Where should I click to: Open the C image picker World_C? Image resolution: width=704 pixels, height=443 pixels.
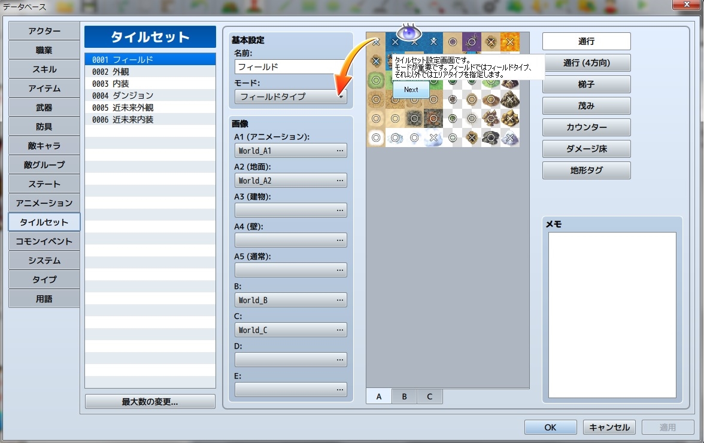290,330
